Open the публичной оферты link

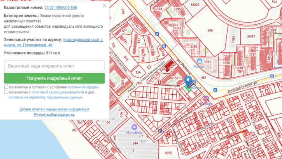83,87
